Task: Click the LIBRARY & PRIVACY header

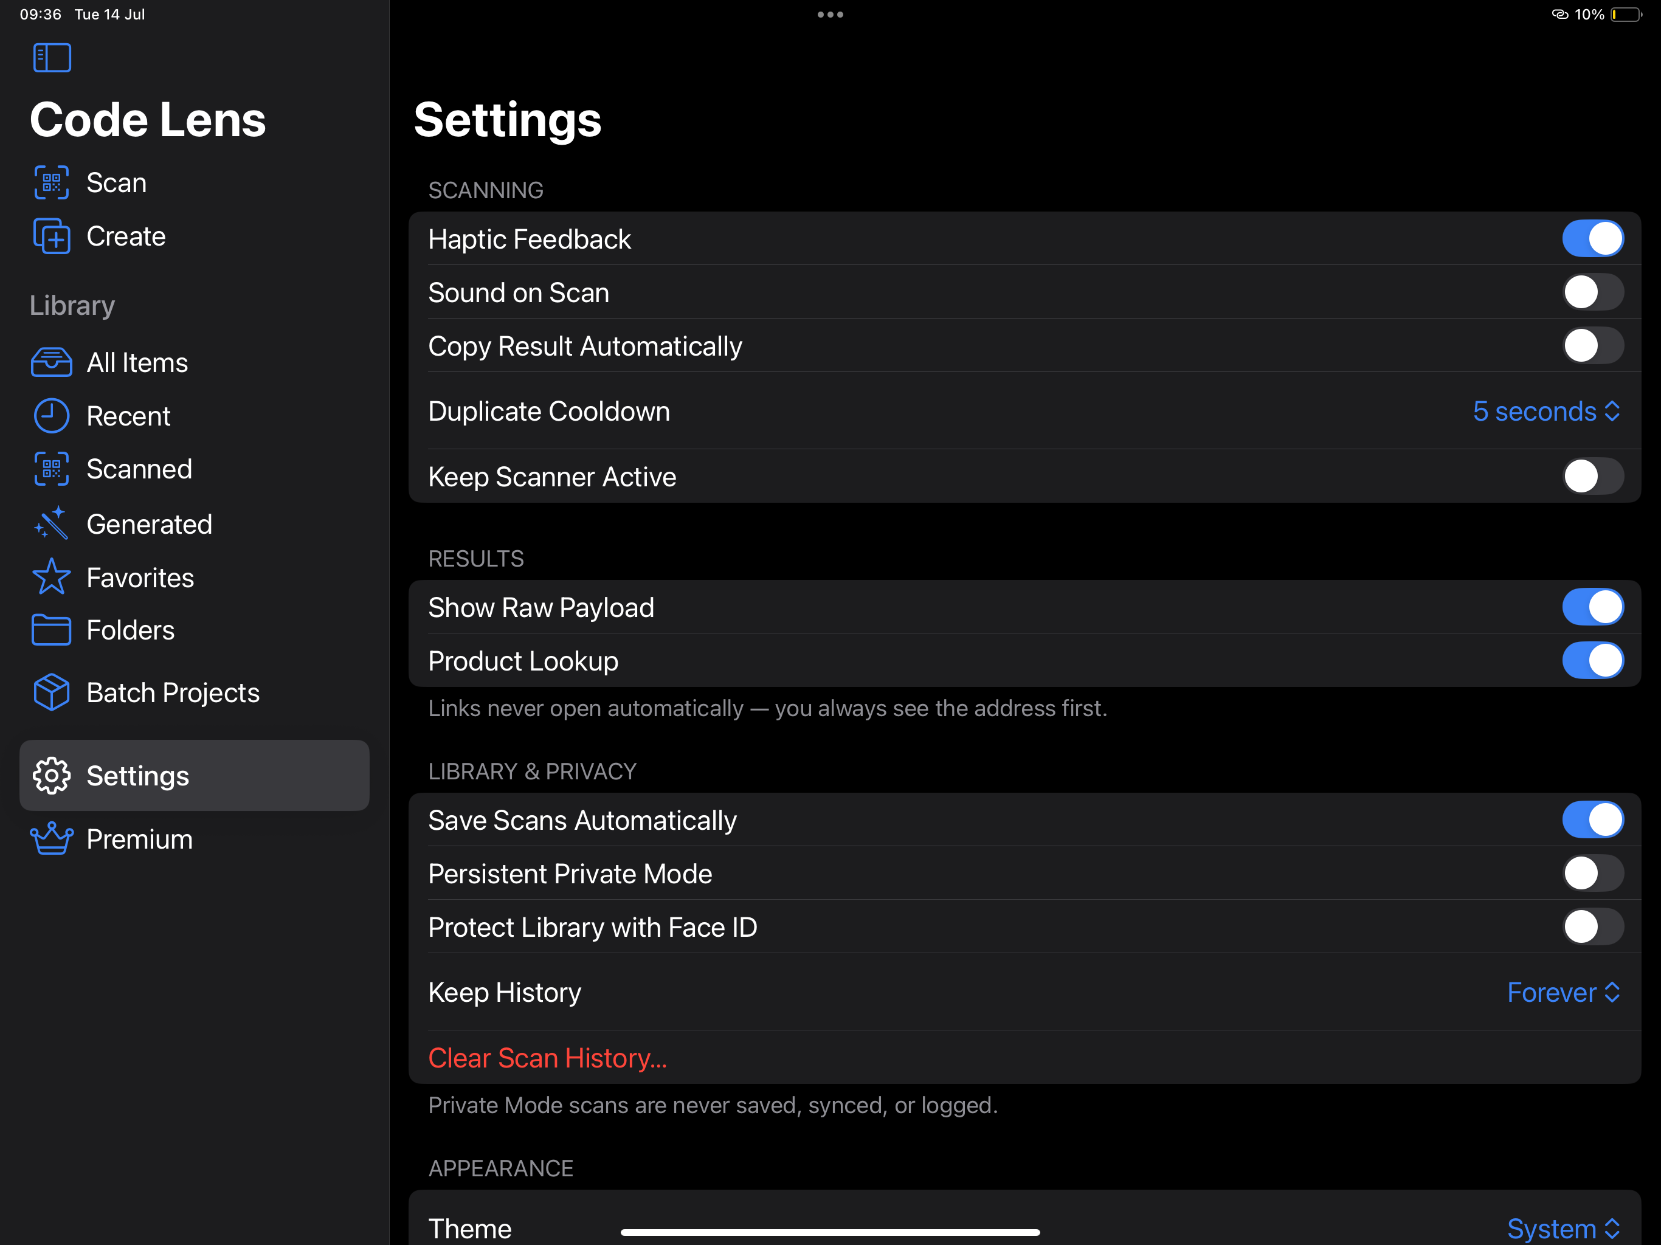Action: click(x=533, y=771)
